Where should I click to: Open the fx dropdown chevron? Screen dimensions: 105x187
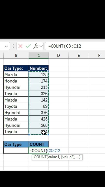(x=41, y=46)
